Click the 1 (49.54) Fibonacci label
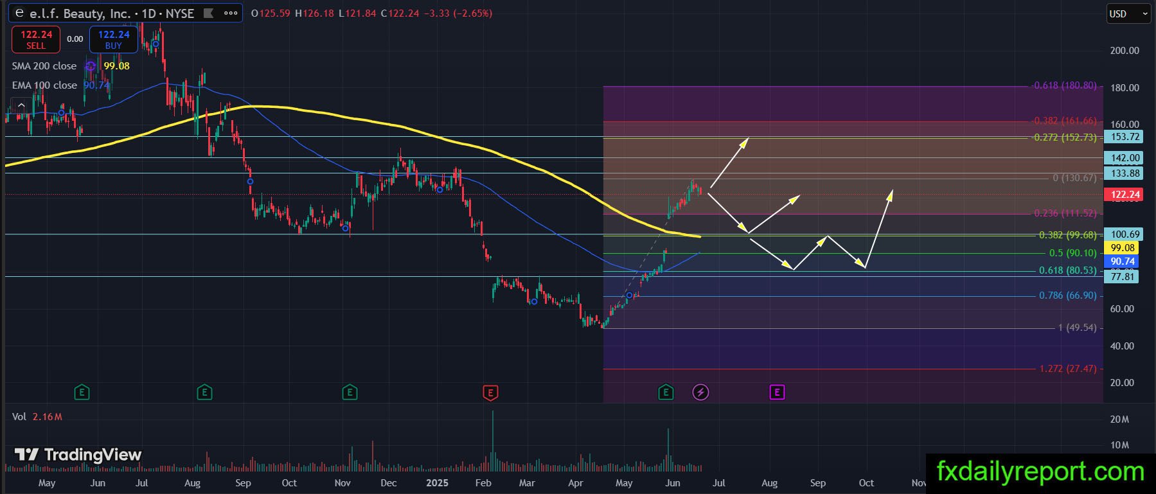 (1077, 328)
